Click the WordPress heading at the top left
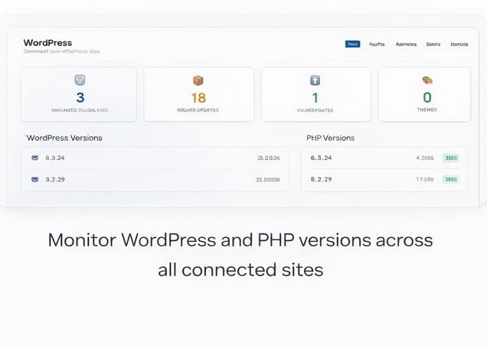487x349 pixels. tap(47, 43)
